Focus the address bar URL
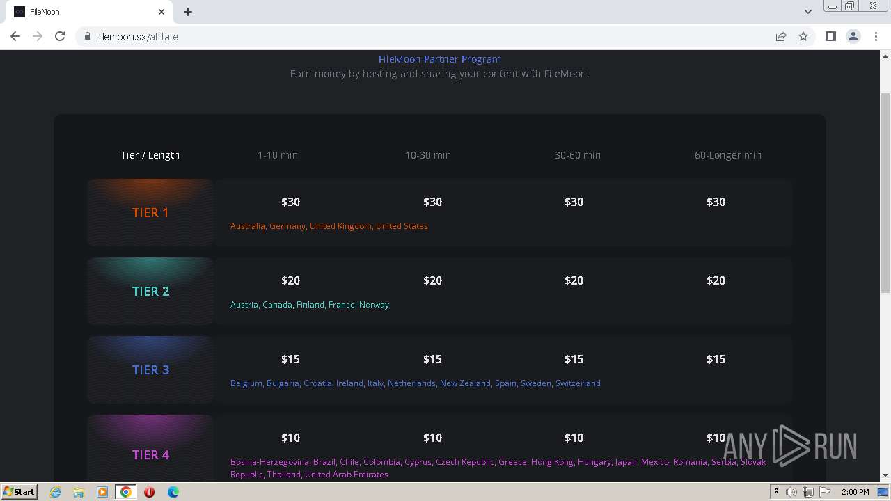The height and width of the screenshot is (501, 891). [x=138, y=36]
